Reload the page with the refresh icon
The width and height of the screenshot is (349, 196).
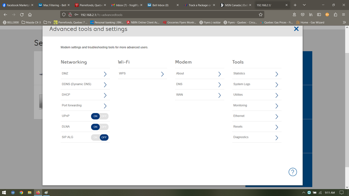click(22, 15)
